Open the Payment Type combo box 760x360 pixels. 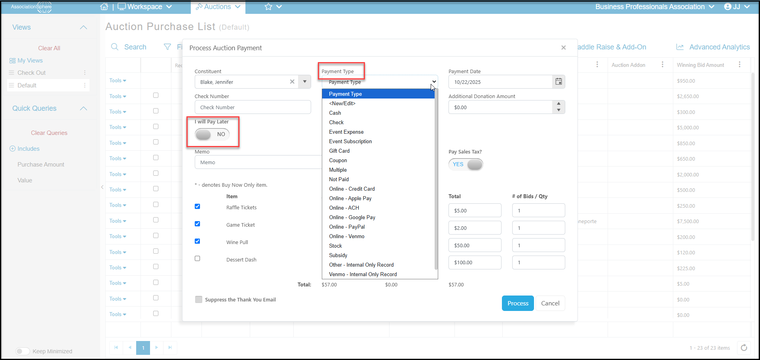(x=380, y=82)
